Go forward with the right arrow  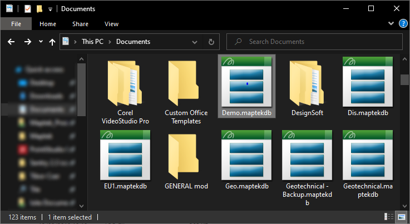28,42
